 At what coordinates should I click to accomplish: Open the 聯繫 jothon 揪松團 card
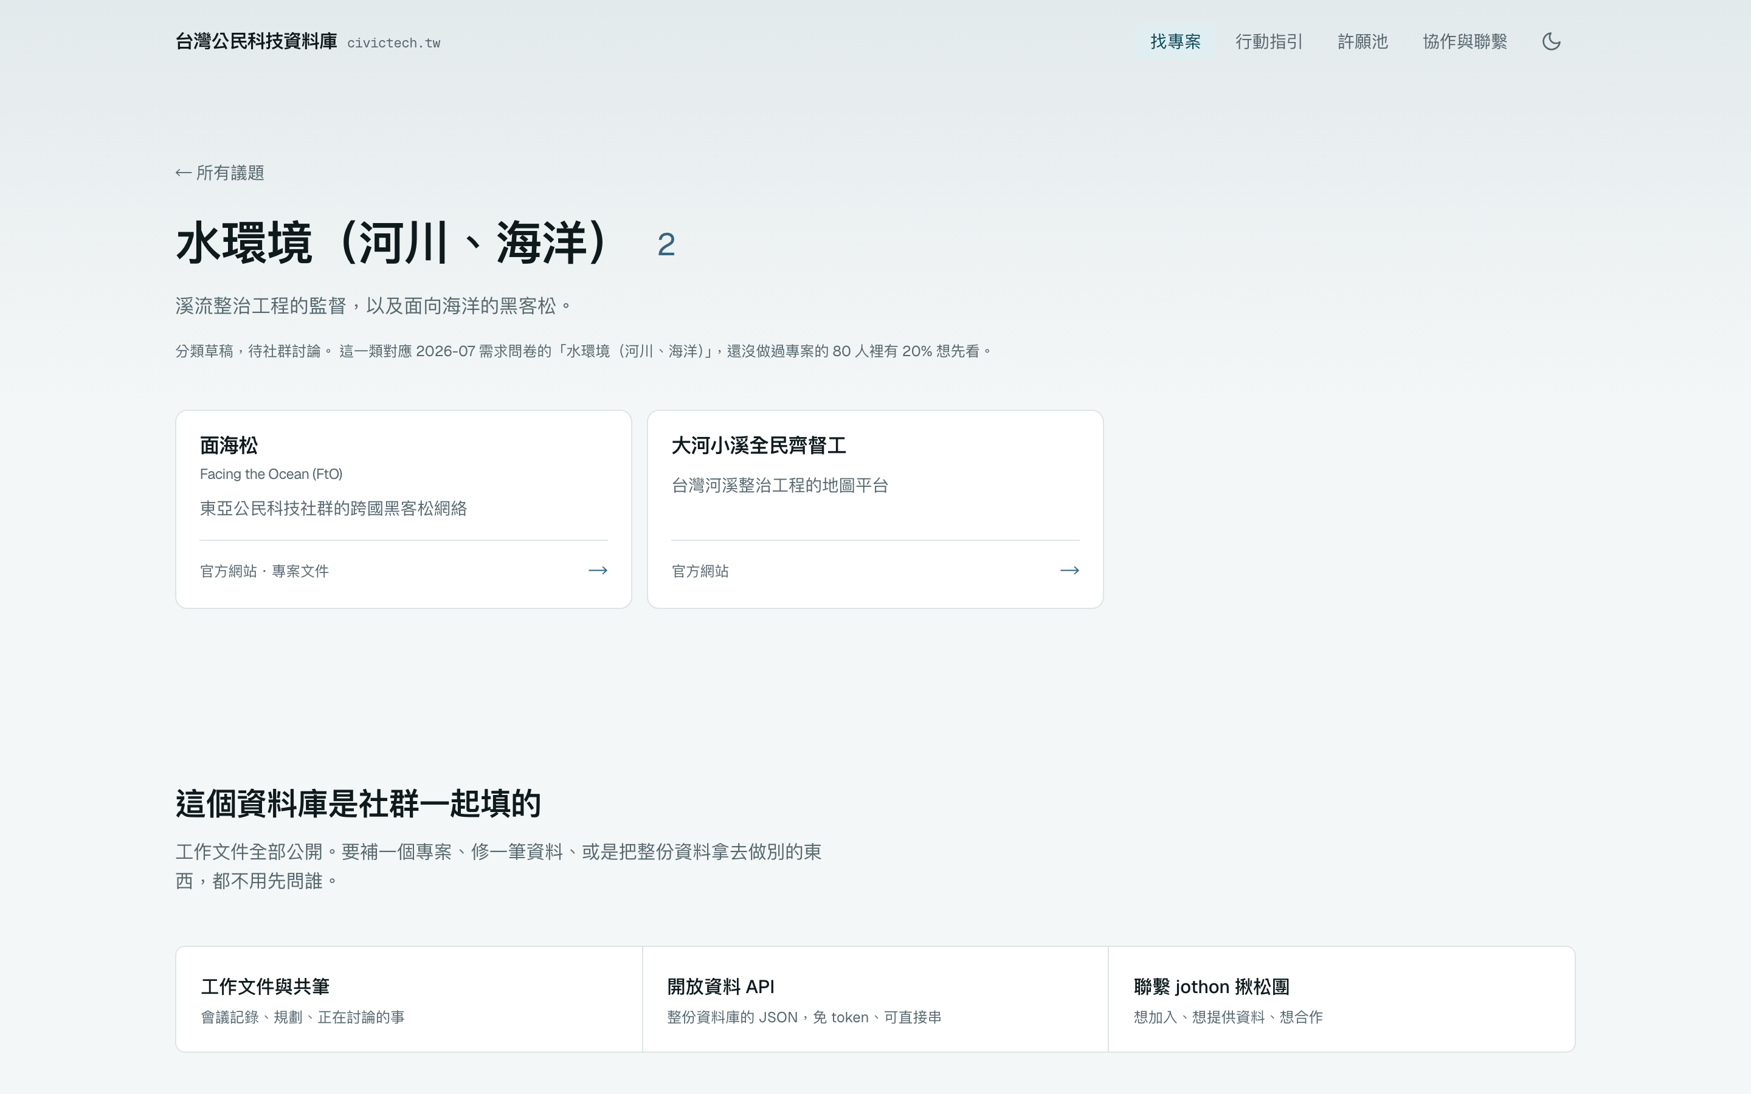[x=1341, y=999]
